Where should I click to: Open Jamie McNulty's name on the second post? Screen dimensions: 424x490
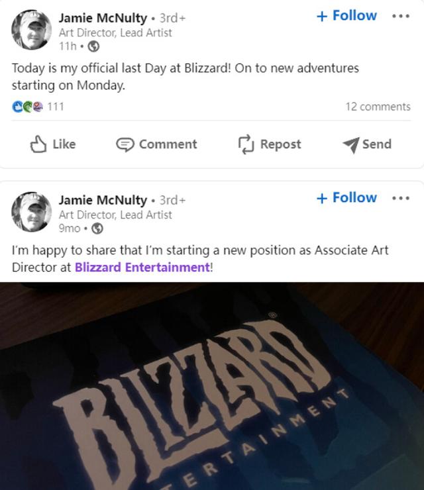tap(103, 201)
